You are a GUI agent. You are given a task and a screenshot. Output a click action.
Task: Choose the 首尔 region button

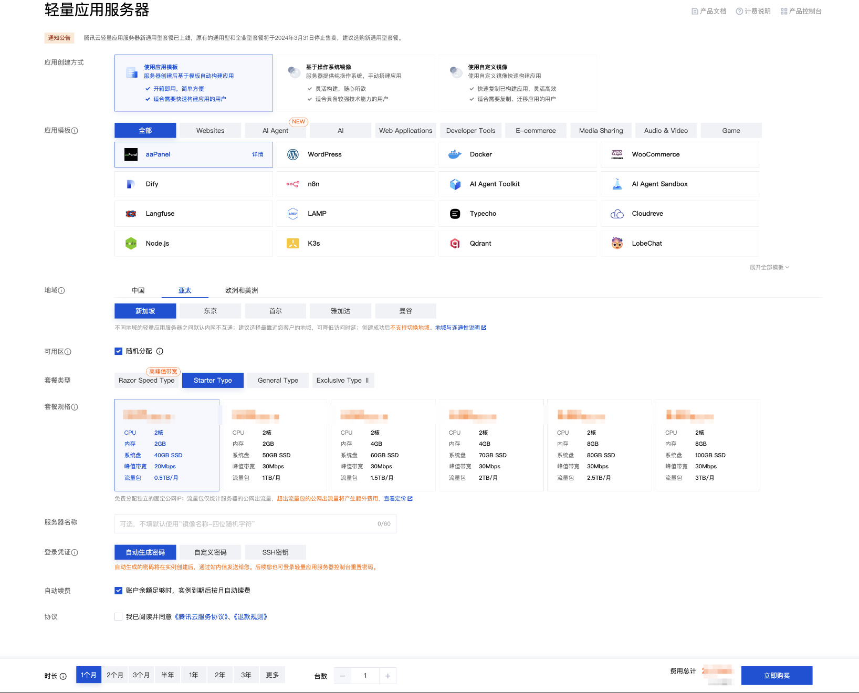coord(276,311)
